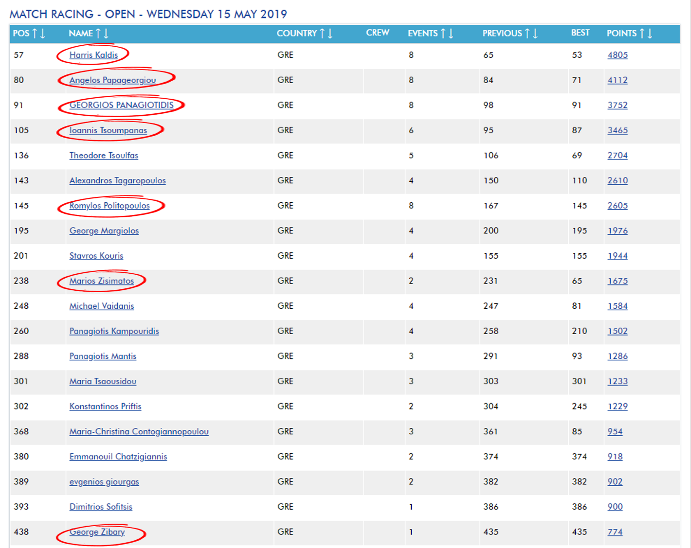Sort EVENTS descending using down arrow
Viewport: 691px width, 548px height.
451,34
